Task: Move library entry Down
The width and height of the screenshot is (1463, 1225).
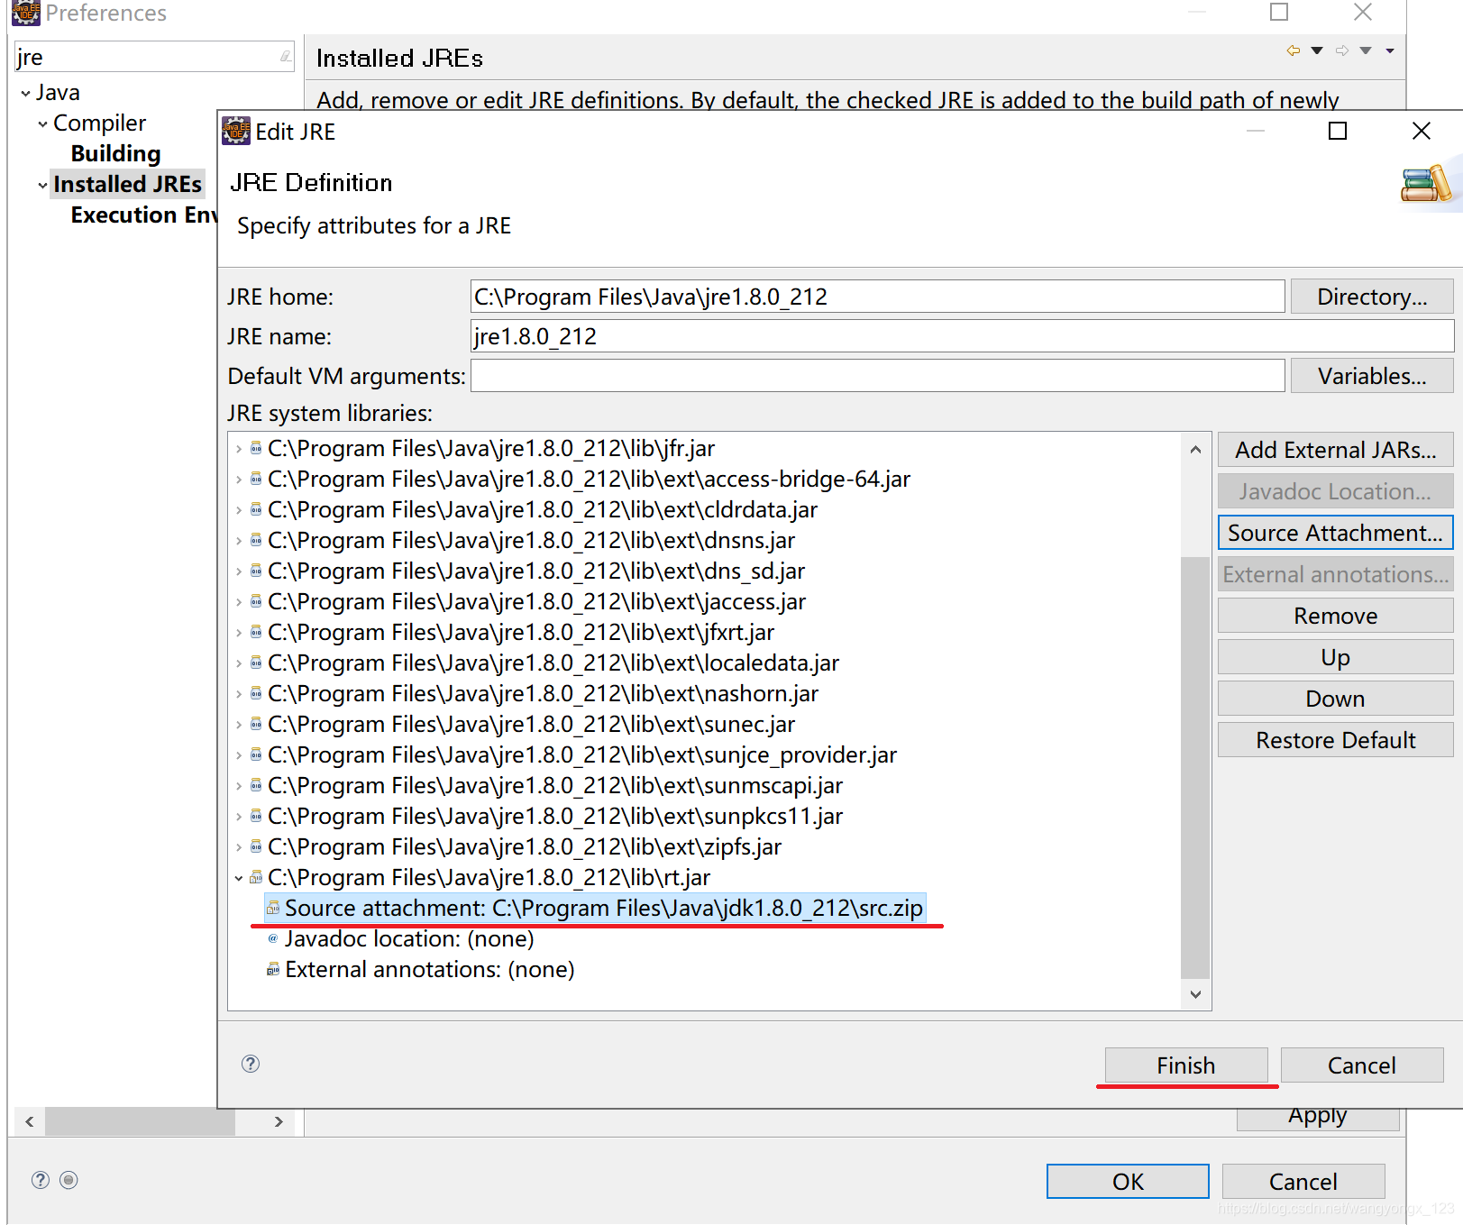Action: (1335, 699)
